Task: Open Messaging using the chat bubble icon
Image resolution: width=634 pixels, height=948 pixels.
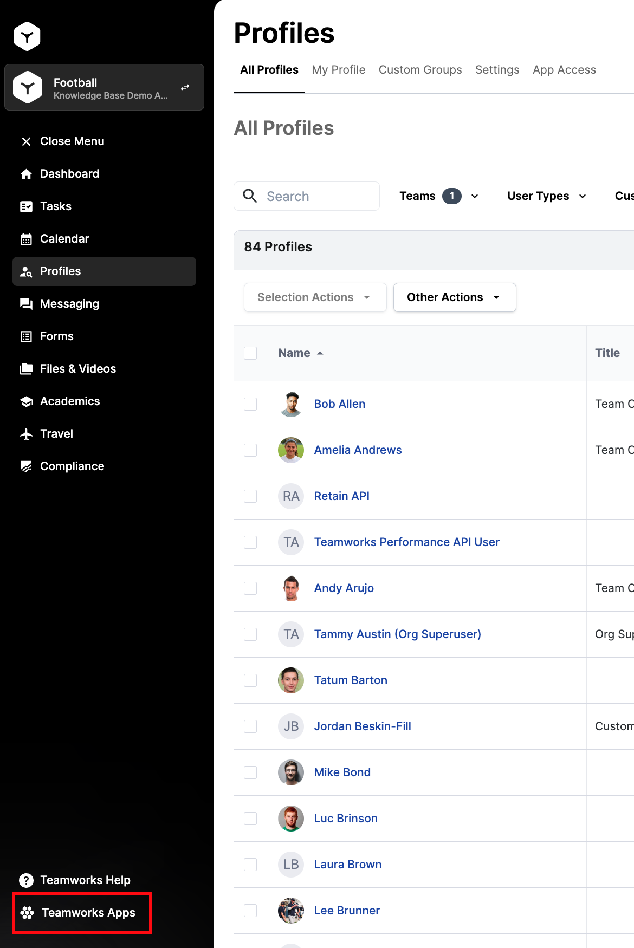Action: (26, 304)
